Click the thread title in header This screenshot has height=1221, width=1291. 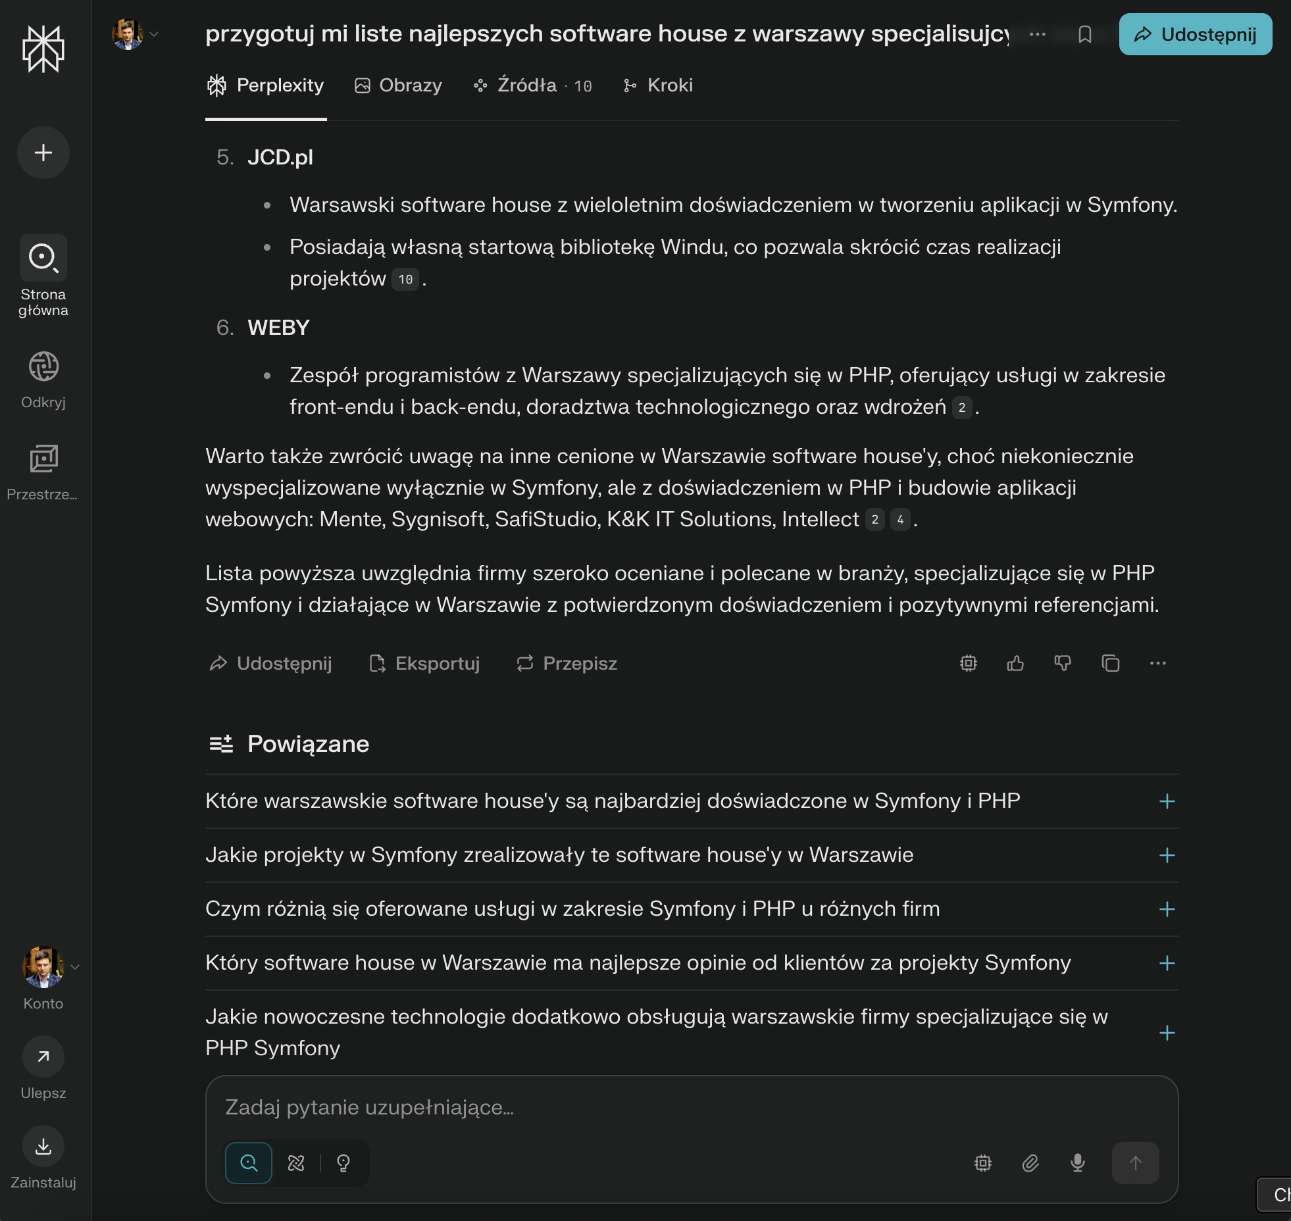click(607, 34)
